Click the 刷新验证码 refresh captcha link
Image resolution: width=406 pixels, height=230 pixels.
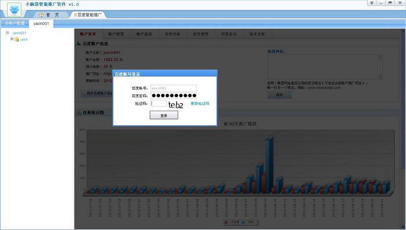coord(200,104)
